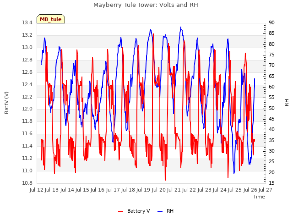Click the Jul 16 date label

(x=98, y=190)
